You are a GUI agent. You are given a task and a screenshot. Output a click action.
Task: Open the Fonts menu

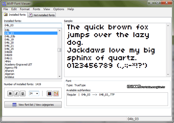(37, 9)
